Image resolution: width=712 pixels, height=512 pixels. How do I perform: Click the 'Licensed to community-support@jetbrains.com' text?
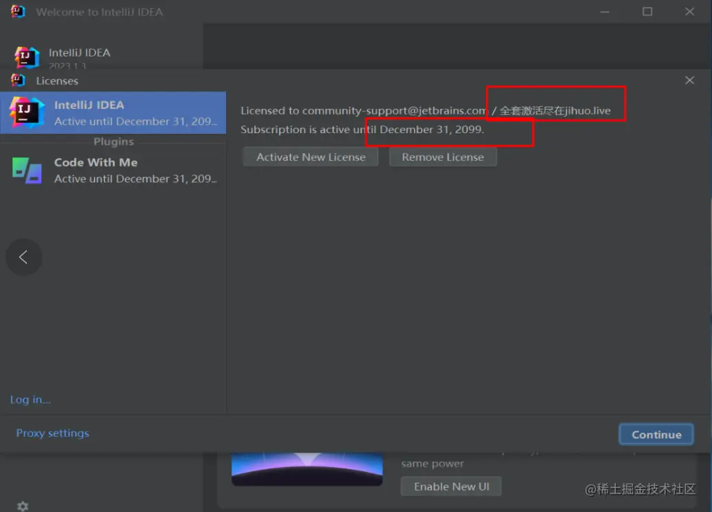coord(364,110)
